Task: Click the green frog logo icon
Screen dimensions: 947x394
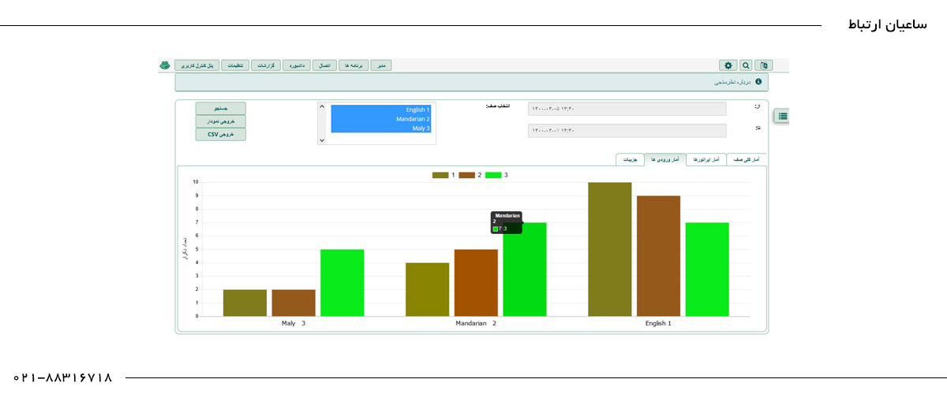Action: click(x=164, y=65)
